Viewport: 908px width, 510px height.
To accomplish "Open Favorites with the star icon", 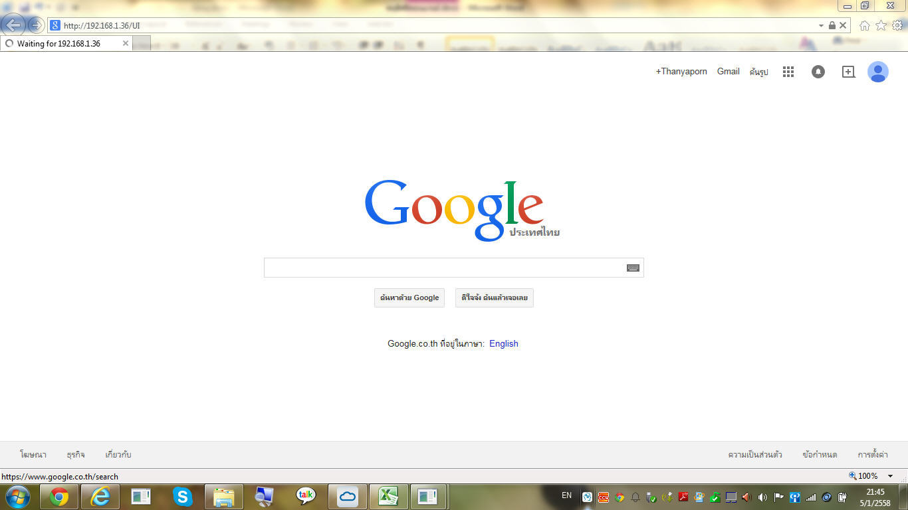I will pos(881,25).
